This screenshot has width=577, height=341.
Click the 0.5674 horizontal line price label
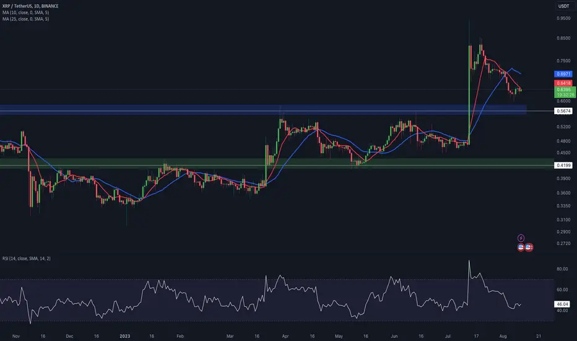(563, 111)
